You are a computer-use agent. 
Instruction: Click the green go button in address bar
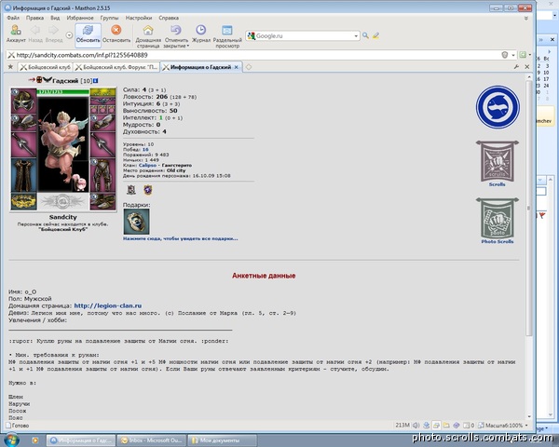tap(523, 55)
